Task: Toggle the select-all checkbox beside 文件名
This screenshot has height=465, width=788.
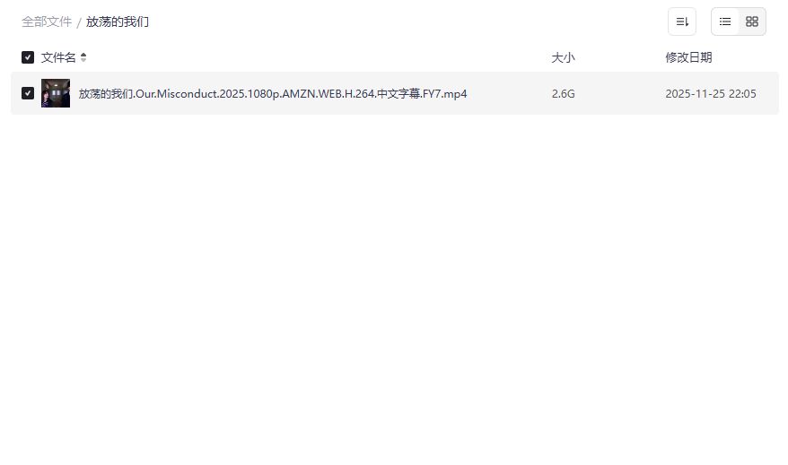Action: point(28,57)
